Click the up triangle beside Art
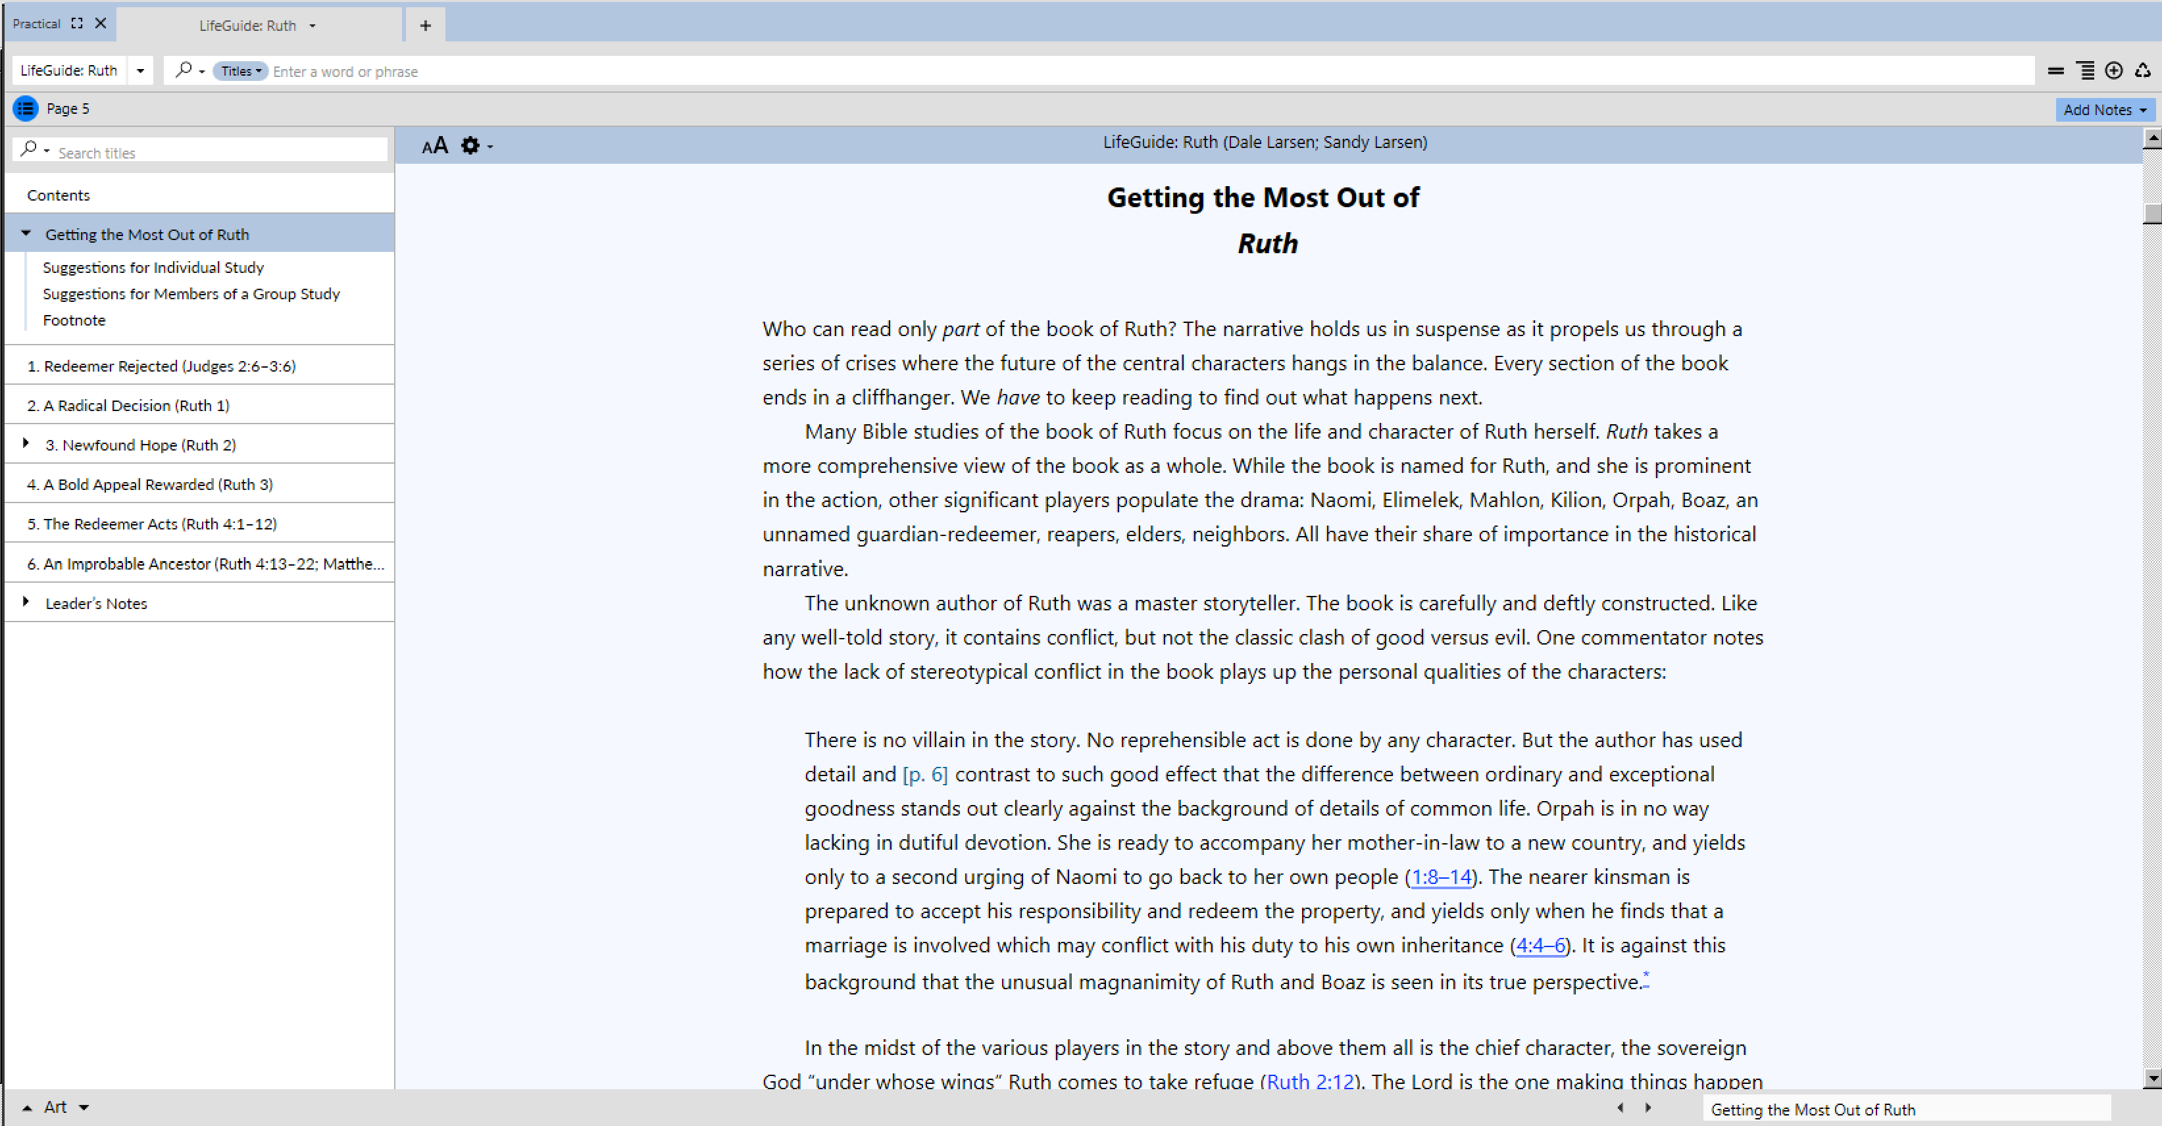 click(x=27, y=1108)
